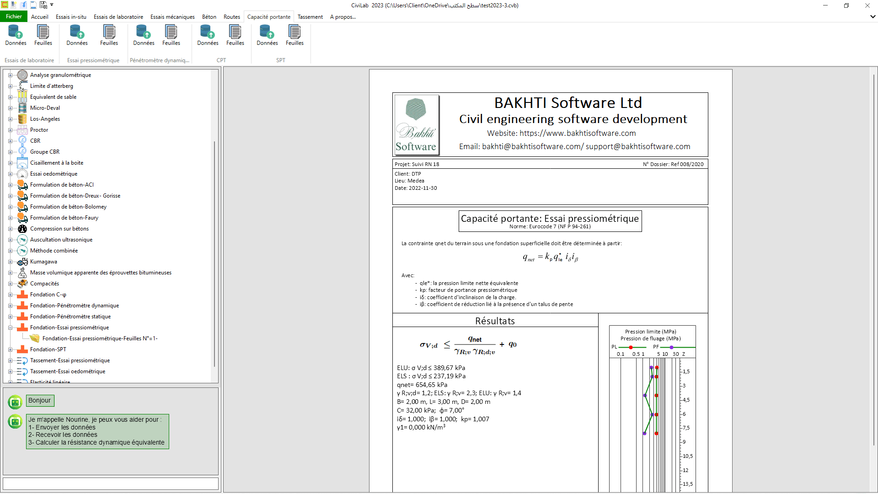Image resolution: width=878 pixels, height=494 pixels.
Task: Open Données in the CPT group
Action: pyautogui.click(x=208, y=35)
